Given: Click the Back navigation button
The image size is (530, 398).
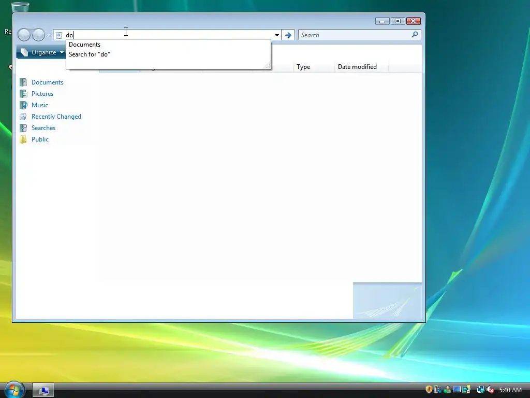Looking at the screenshot, I should (24, 35).
